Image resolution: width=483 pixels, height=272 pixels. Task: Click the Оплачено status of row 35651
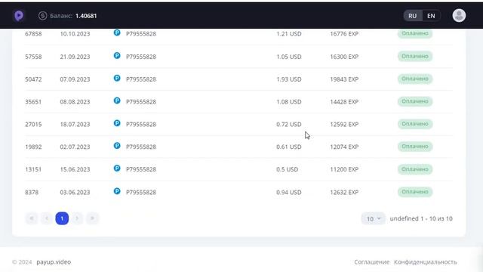[x=415, y=101]
